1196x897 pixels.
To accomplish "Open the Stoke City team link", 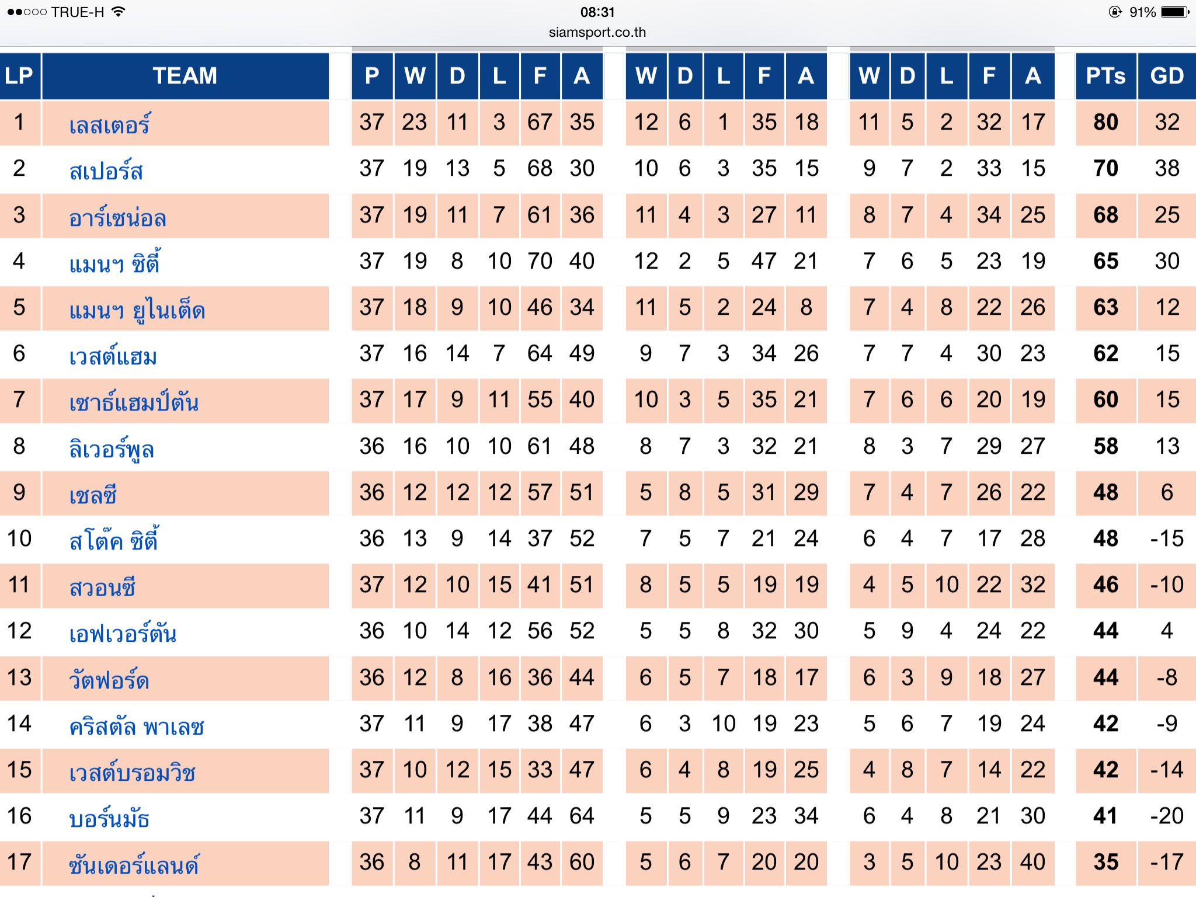I will (114, 541).
